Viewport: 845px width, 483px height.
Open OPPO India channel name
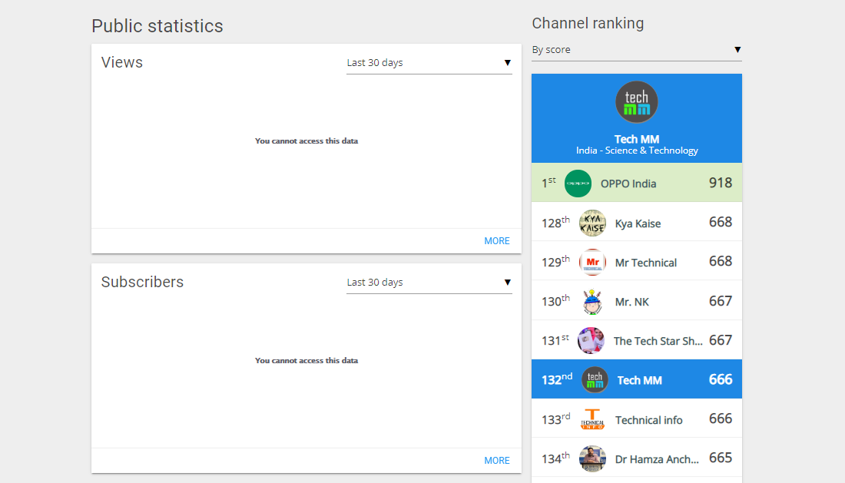628,184
